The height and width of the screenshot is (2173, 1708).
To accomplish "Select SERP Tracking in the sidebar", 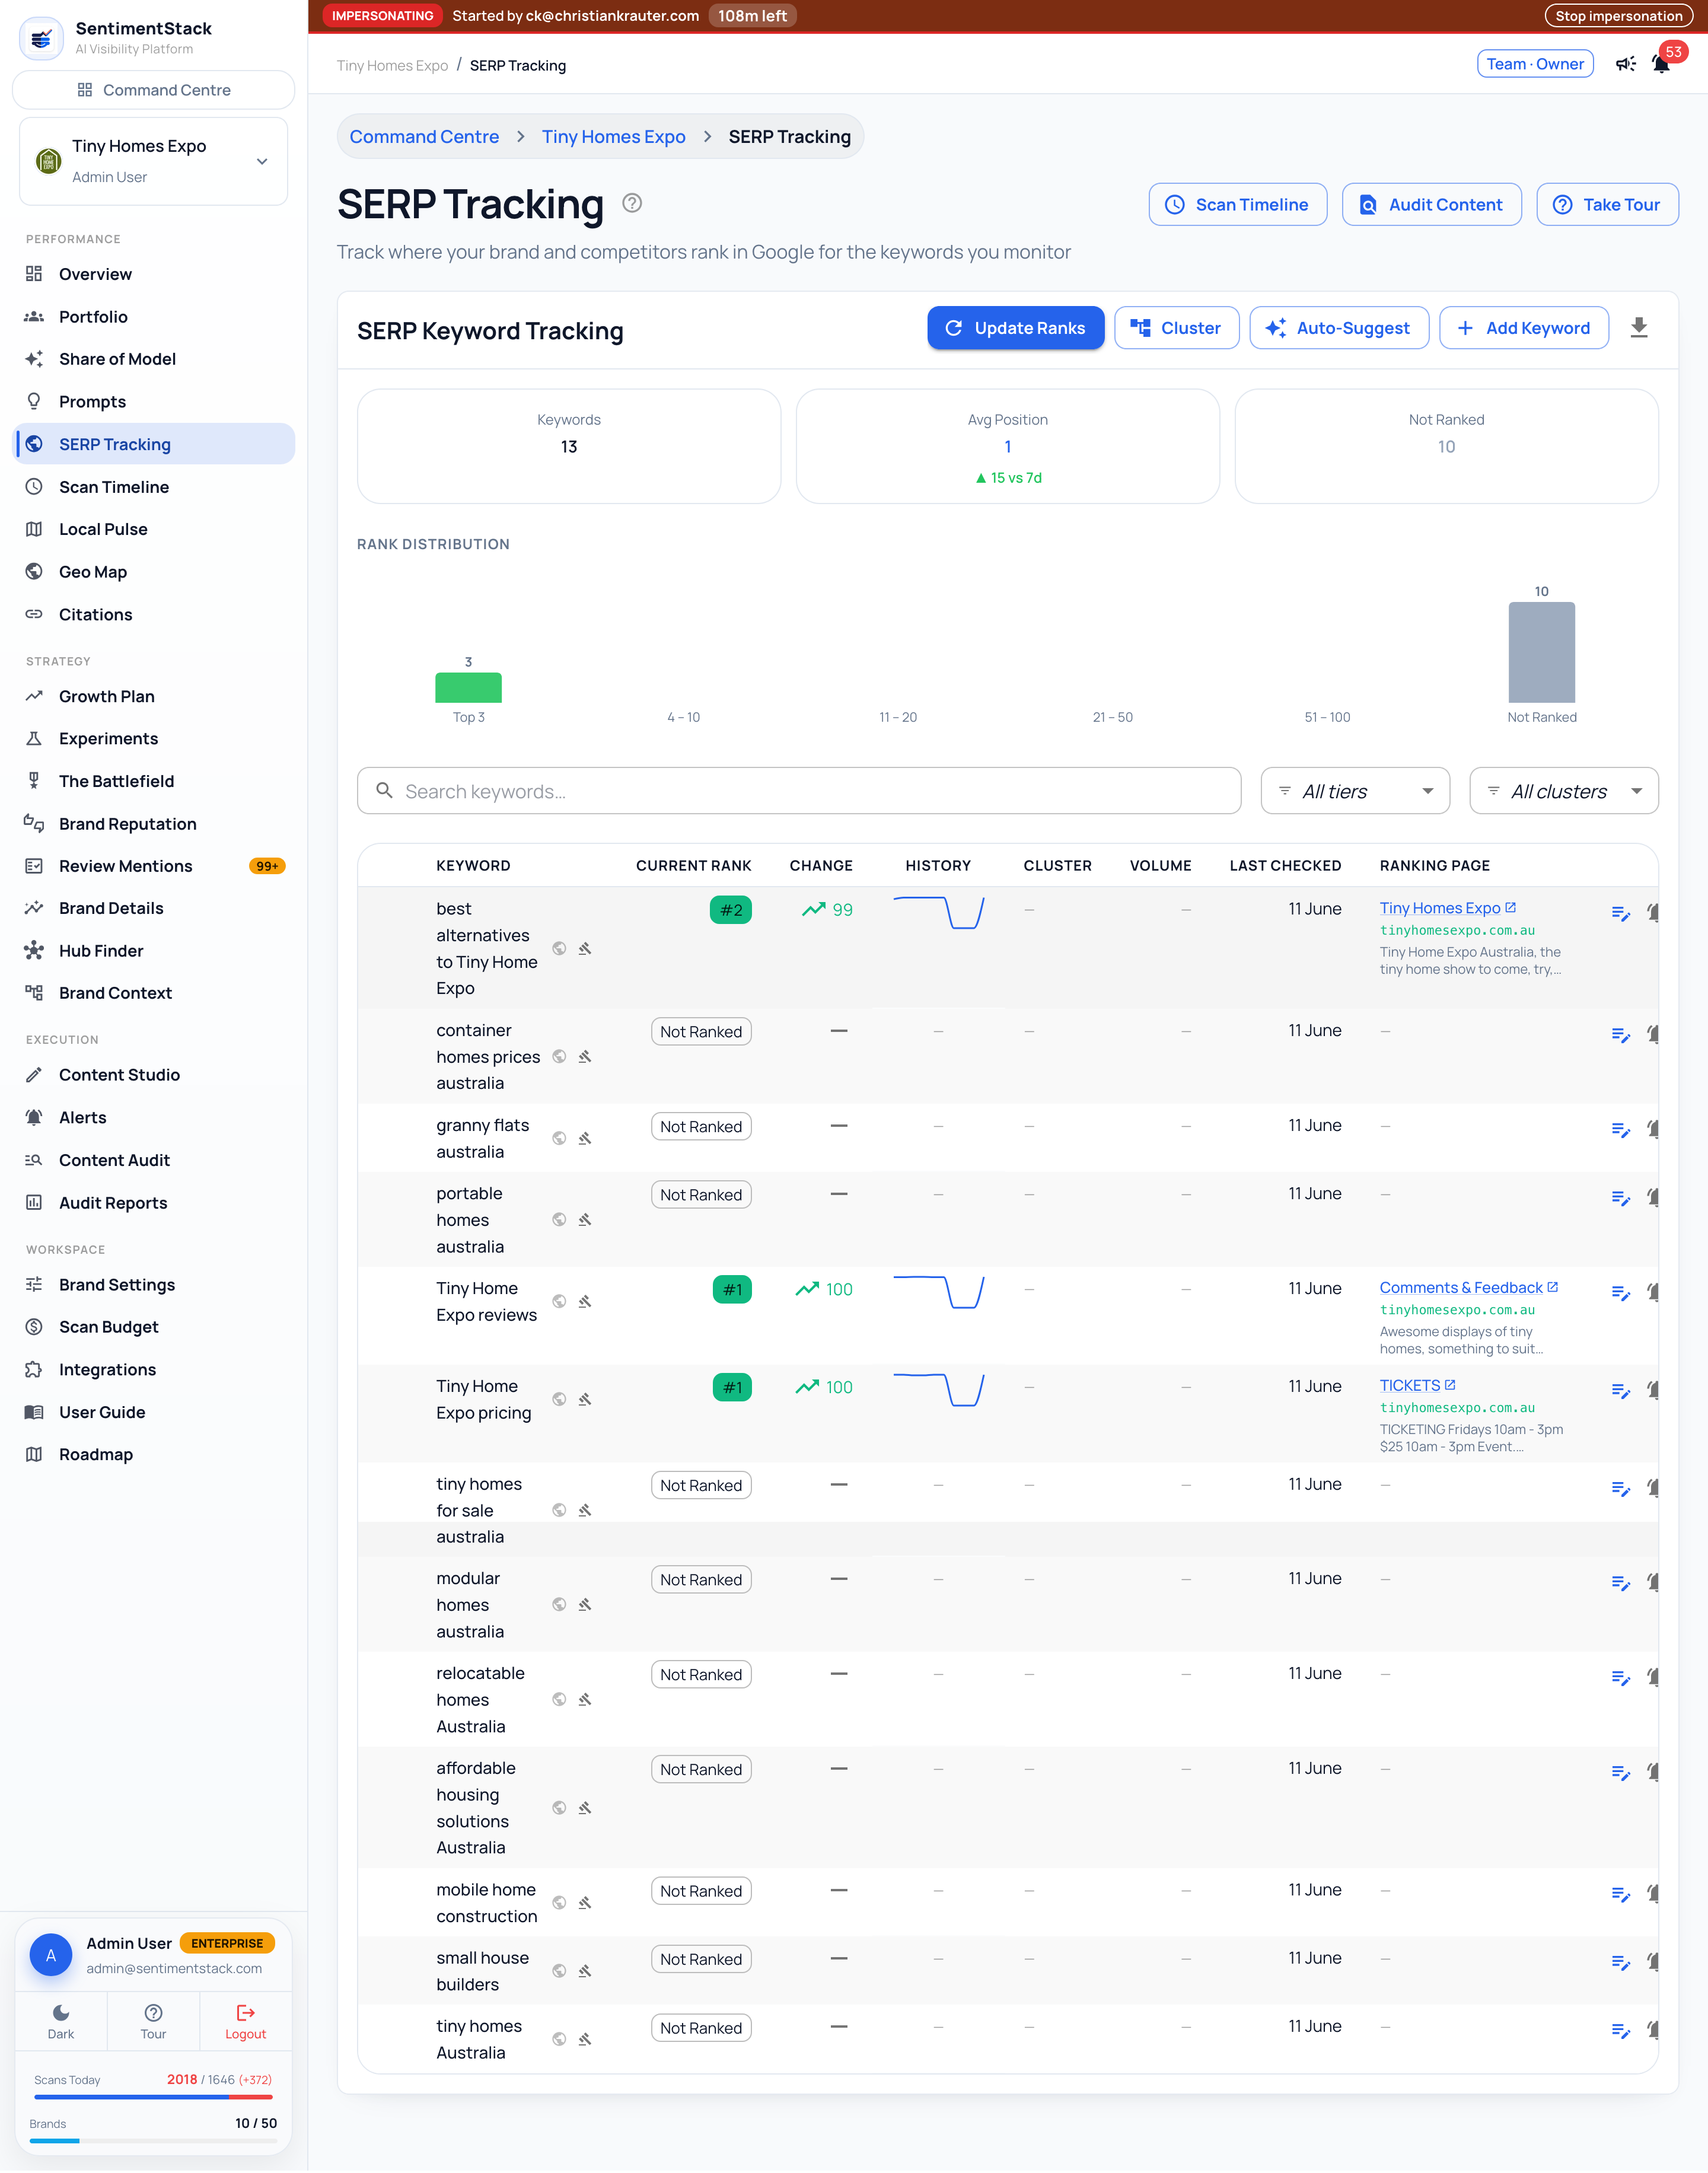I will click(153, 444).
